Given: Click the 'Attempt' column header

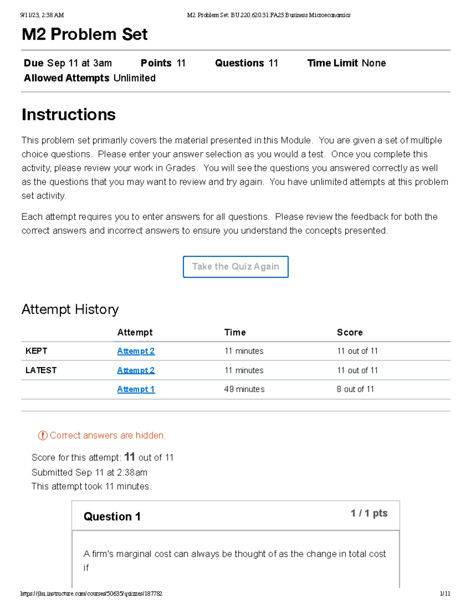Looking at the screenshot, I should [x=135, y=332].
